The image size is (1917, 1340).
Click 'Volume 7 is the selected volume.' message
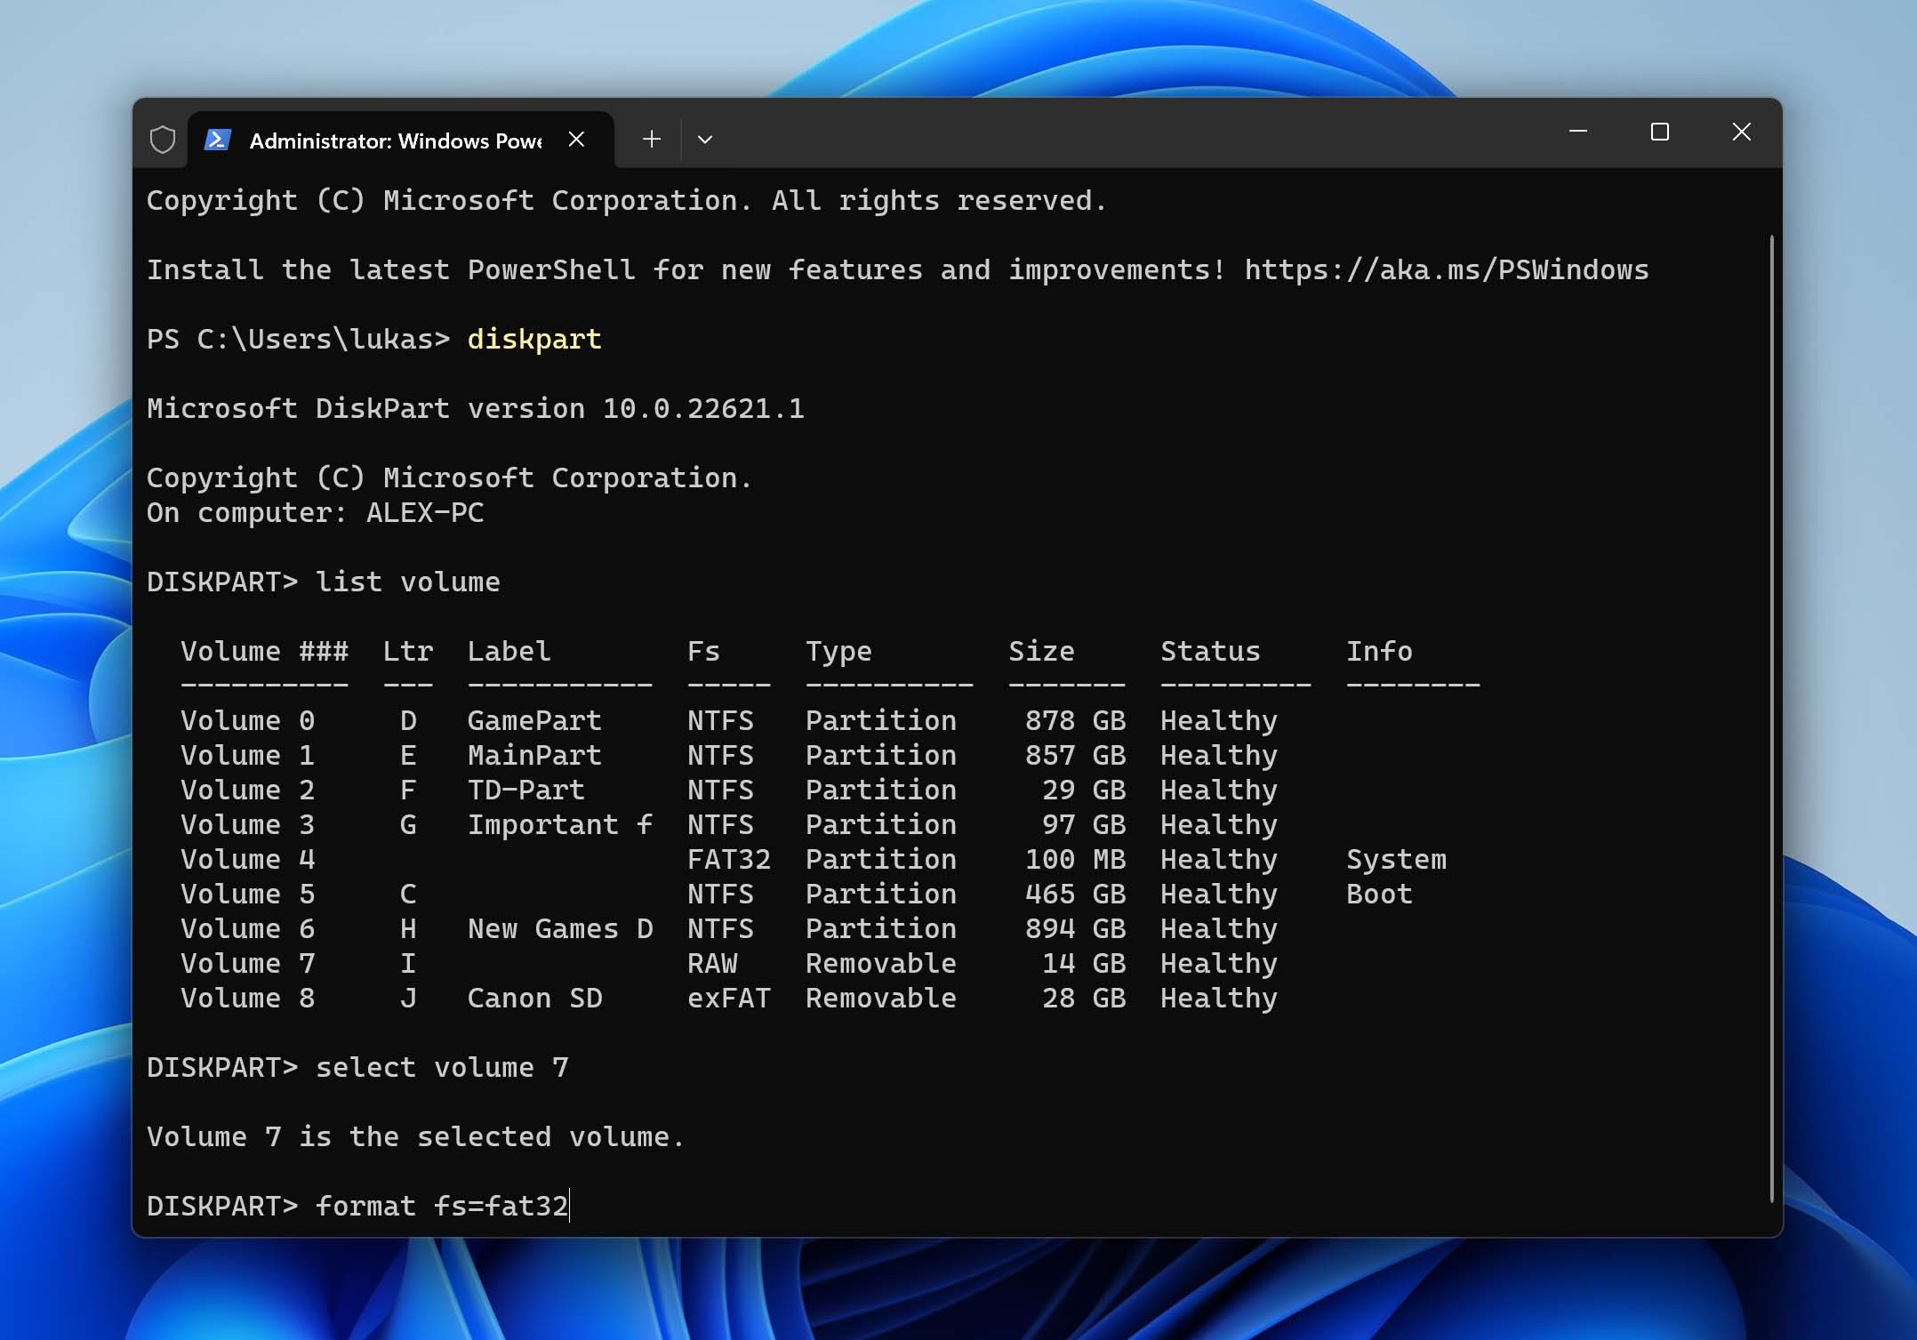[416, 1136]
